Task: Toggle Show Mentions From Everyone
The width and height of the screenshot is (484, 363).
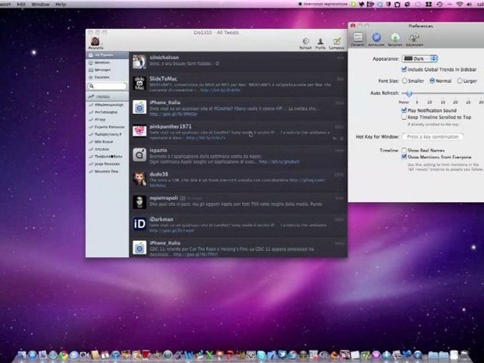Action: click(404, 157)
